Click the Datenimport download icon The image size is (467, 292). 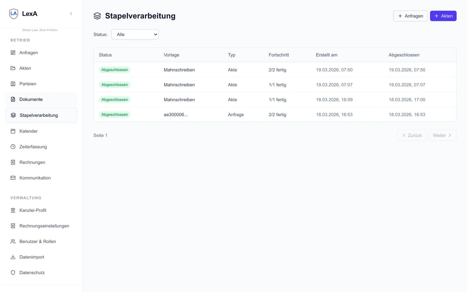(13, 257)
